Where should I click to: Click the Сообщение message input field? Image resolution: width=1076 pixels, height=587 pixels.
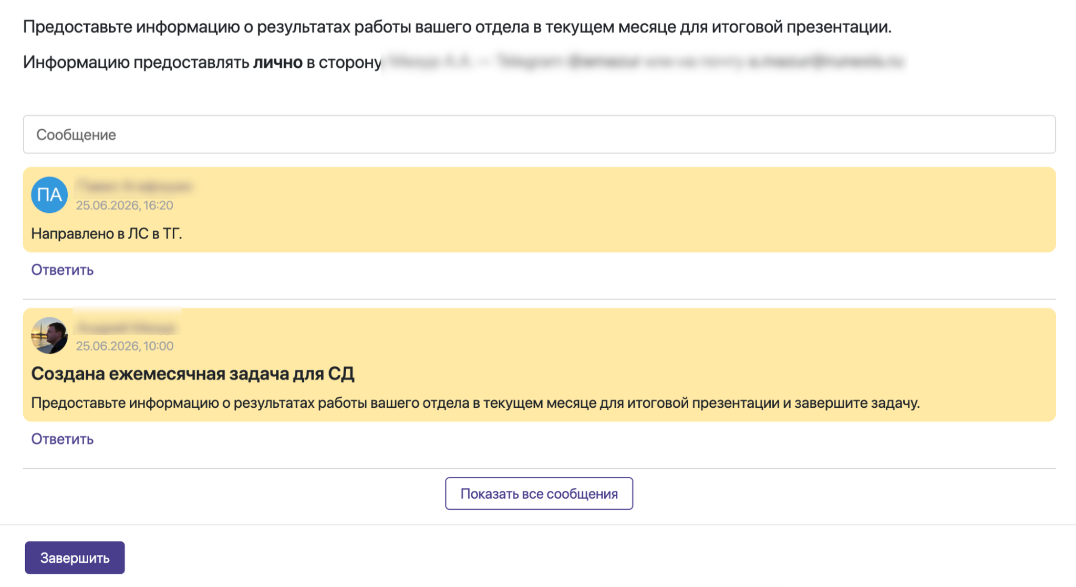(539, 135)
